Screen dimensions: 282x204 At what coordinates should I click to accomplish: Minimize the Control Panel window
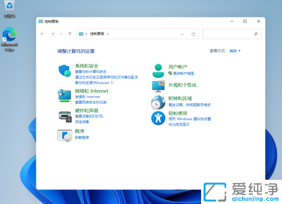pyautogui.click(x=232, y=21)
